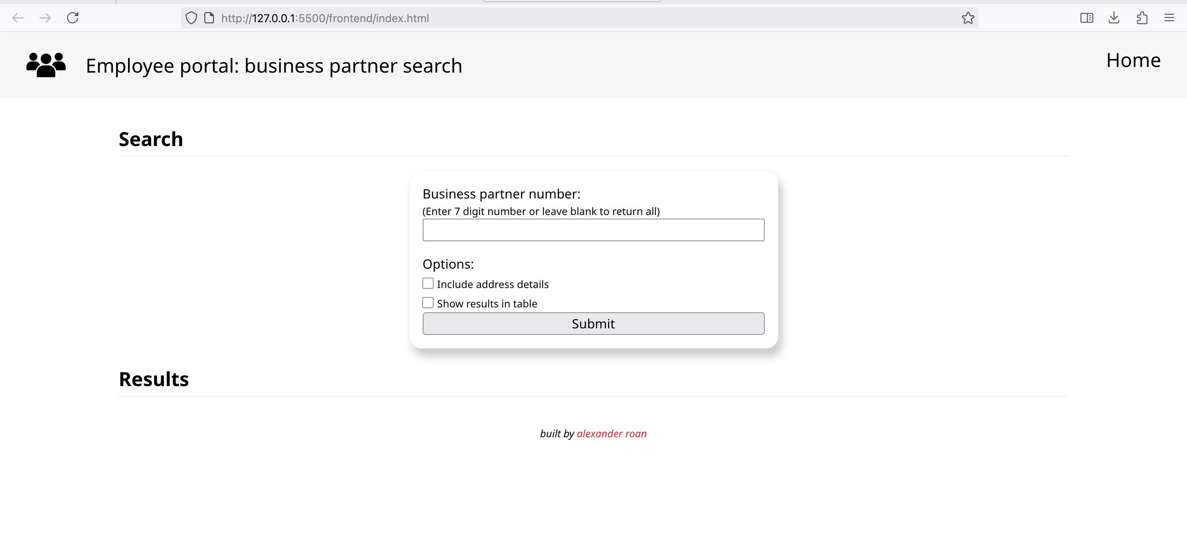Open the downloads arrow icon
Viewport: 1187px width, 543px height.
1114,18
